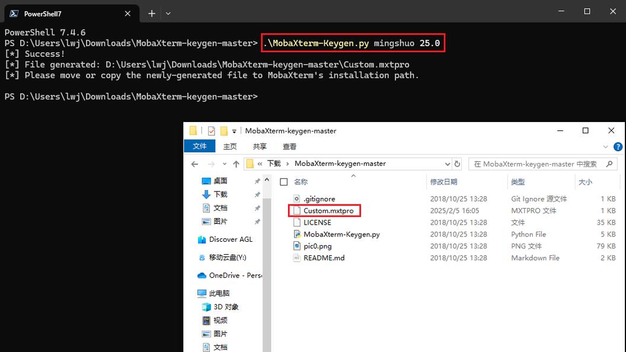
Task: Open the 查看 ribbon tab
Action: click(289, 146)
